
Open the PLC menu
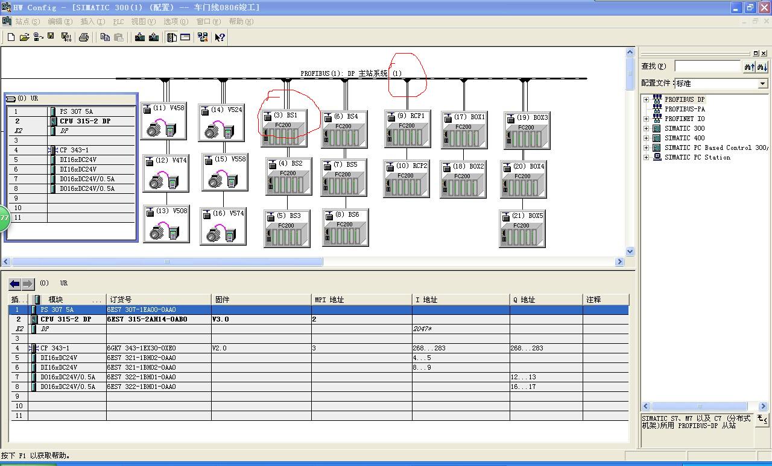pos(118,21)
